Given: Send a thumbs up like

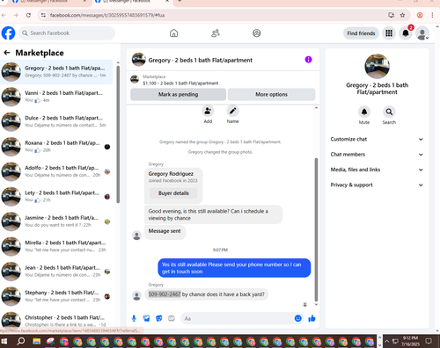Looking at the screenshot, I should point(312,318).
